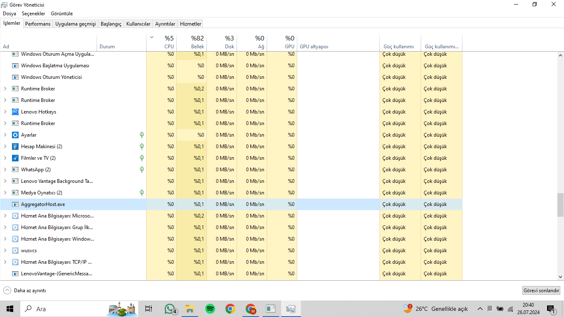Click the WhatsApp (2) process icon
This screenshot has height=317, width=564.
coord(15,170)
